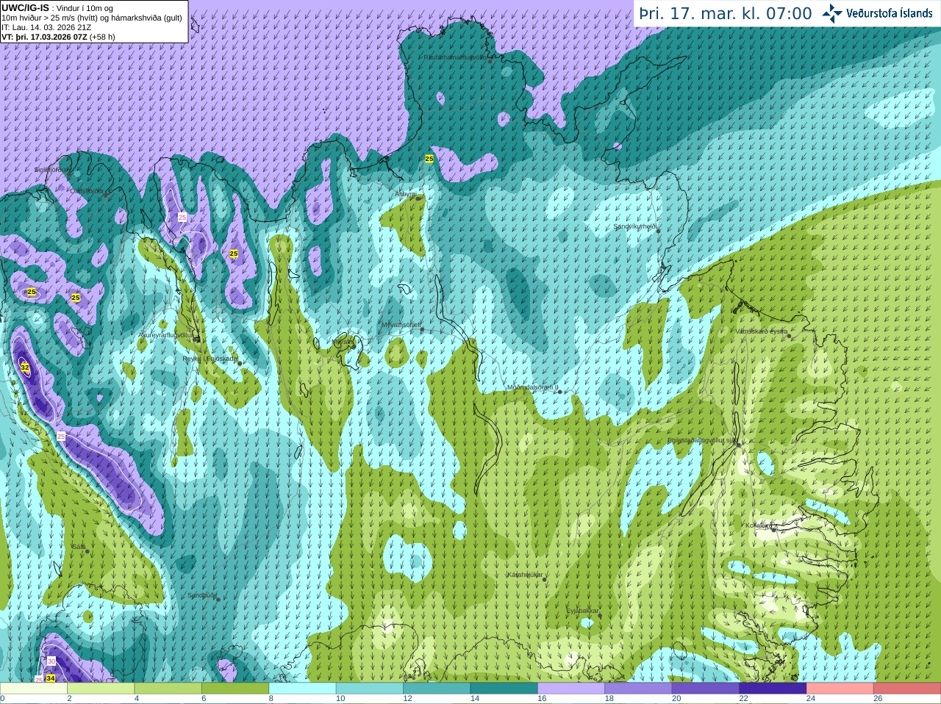The height and width of the screenshot is (704, 941).
Task: Click the 22–24 m/s dark indigo legend swatch
Action: pyautogui.click(x=773, y=689)
